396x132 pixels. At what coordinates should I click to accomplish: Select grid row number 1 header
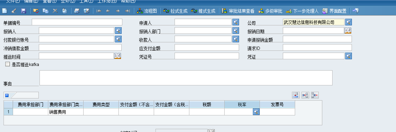point(8,112)
